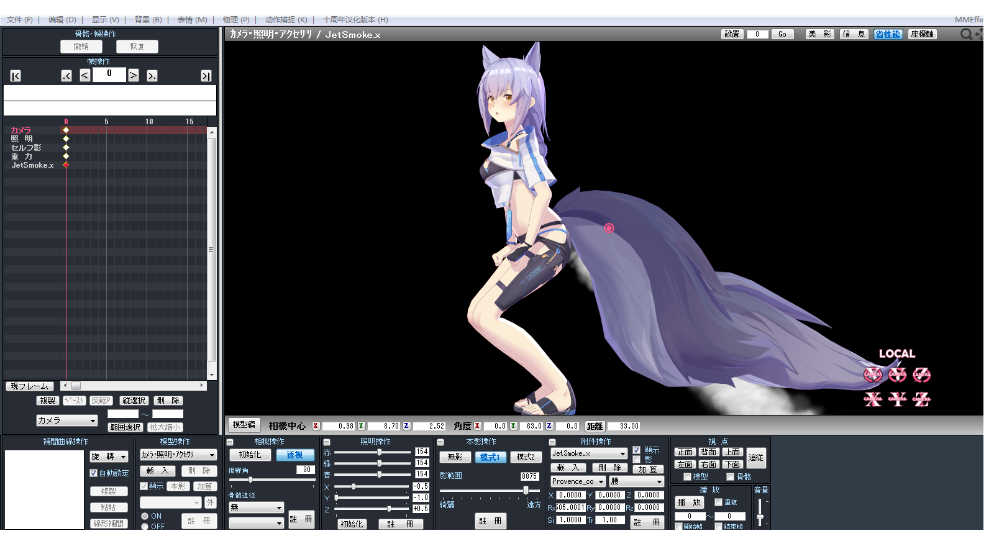Expand the 旋轉 interpolation dropdown
The image size is (994, 559).
click(123, 457)
